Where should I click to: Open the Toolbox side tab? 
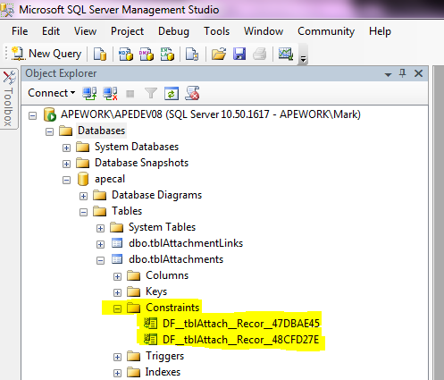[9, 98]
